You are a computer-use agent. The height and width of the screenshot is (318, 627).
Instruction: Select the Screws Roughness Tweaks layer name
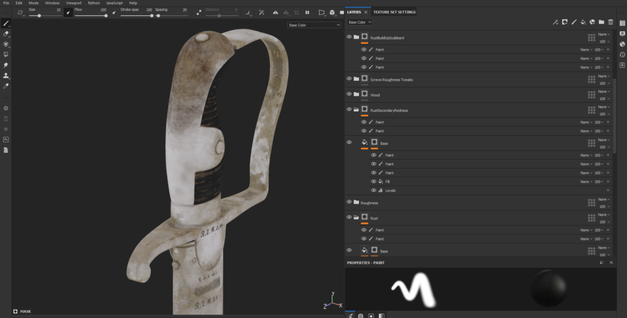pyautogui.click(x=391, y=79)
